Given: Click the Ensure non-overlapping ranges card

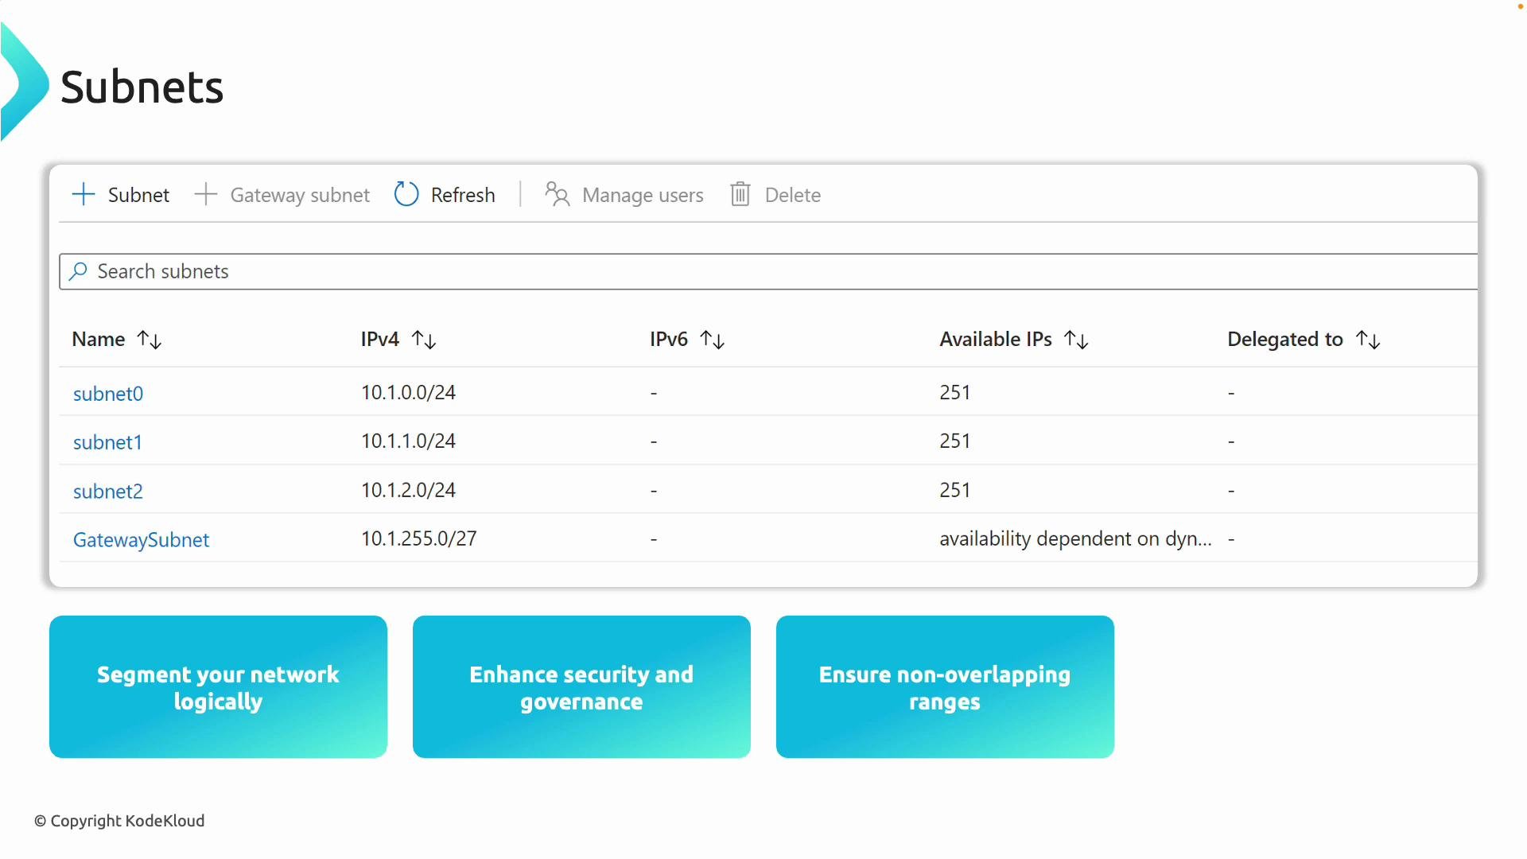Looking at the screenshot, I should click(945, 687).
